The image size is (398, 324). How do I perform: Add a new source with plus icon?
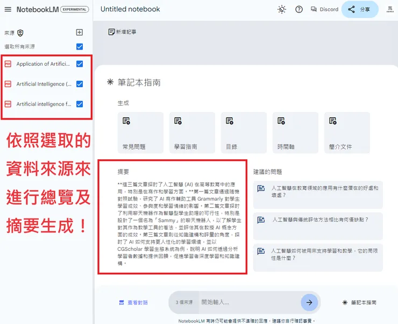[x=80, y=32]
